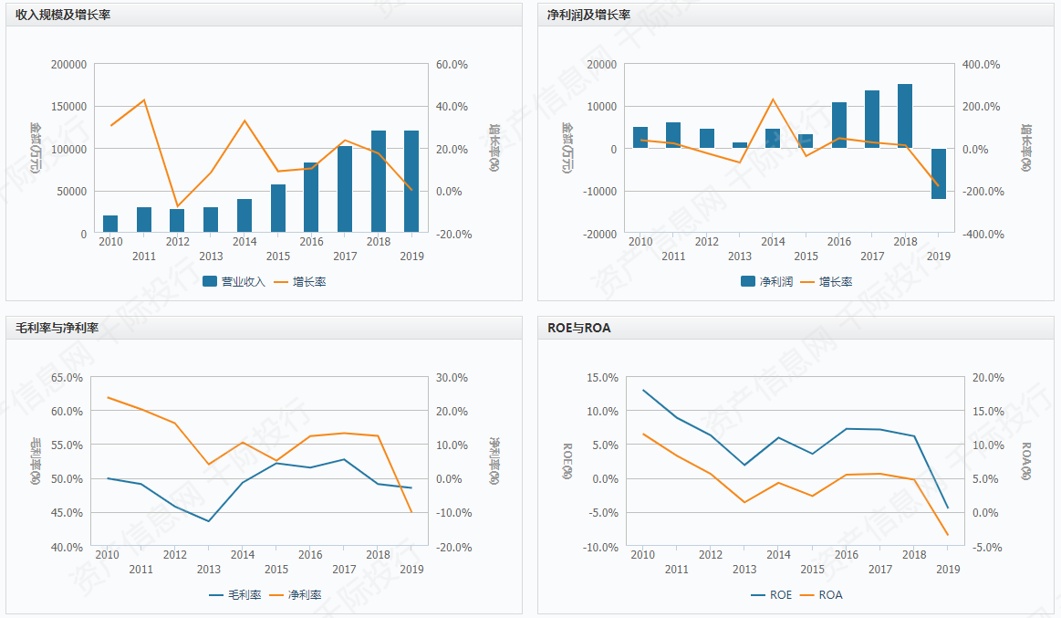
Task: Toggle the 净利润 legend entry
Action: (766, 281)
